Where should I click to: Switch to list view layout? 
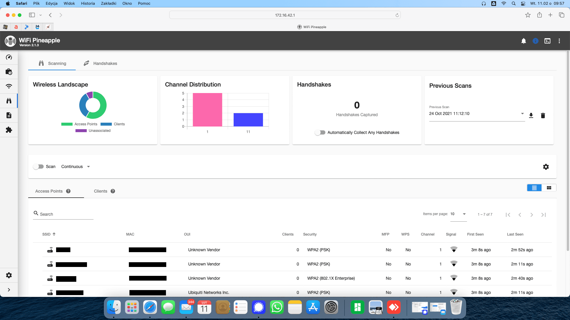coord(534,188)
